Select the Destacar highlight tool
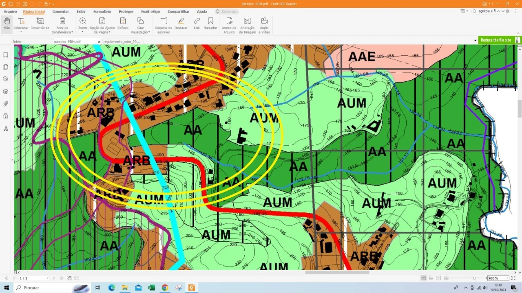This screenshot has width=522, height=293. tap(181, 24)
